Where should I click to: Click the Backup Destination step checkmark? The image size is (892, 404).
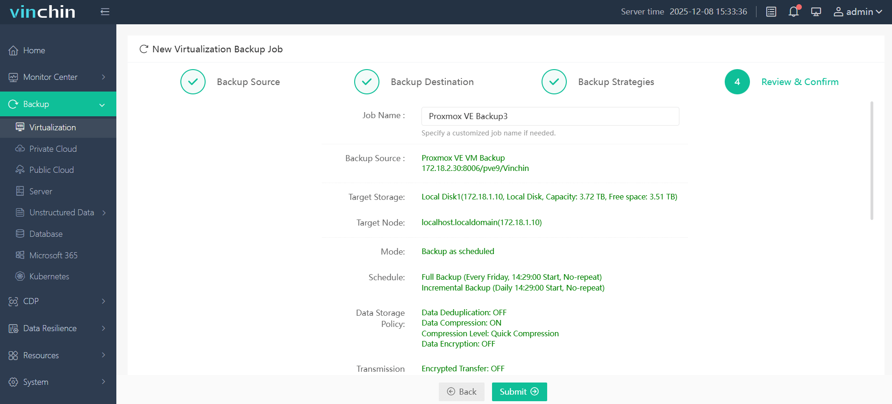pos(367,82)
